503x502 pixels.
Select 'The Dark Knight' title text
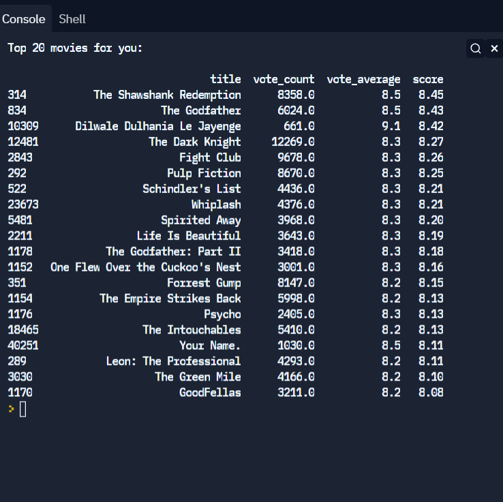coord(195,142)
